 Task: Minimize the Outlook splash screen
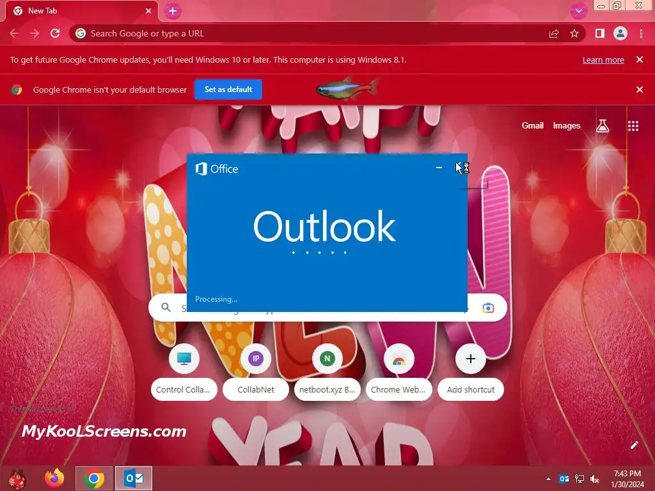click(439, 168)
